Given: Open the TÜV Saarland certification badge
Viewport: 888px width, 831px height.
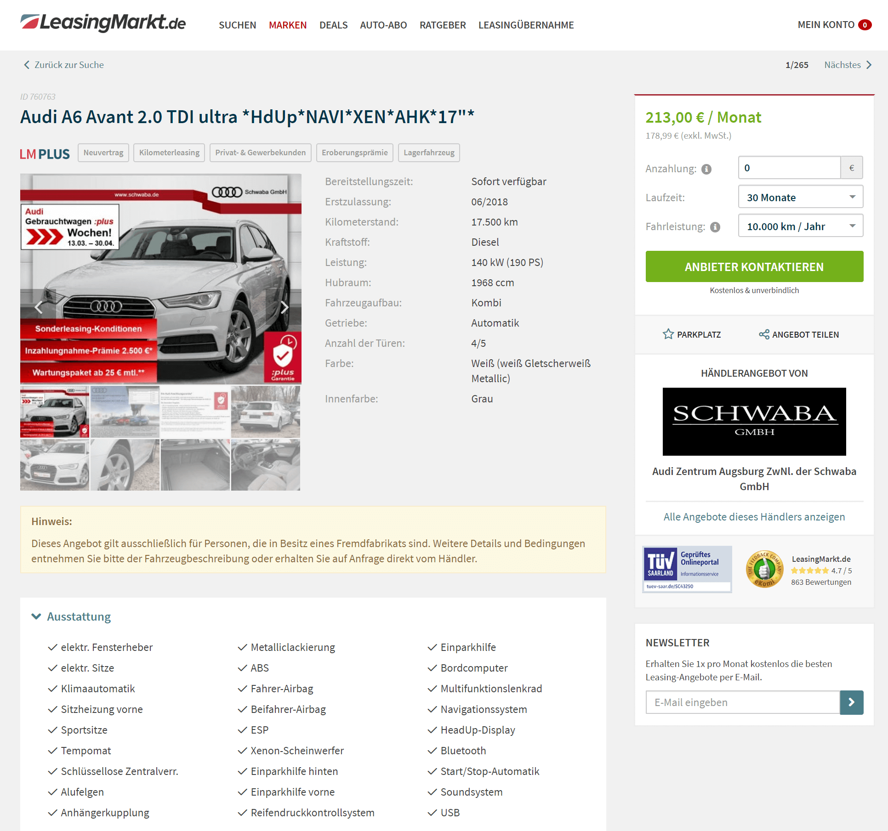Looking at the screenshot, I should tap(687, 569).
